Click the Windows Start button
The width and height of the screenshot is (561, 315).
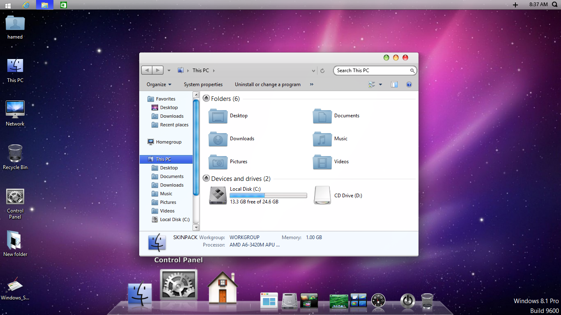pos(8,5)
